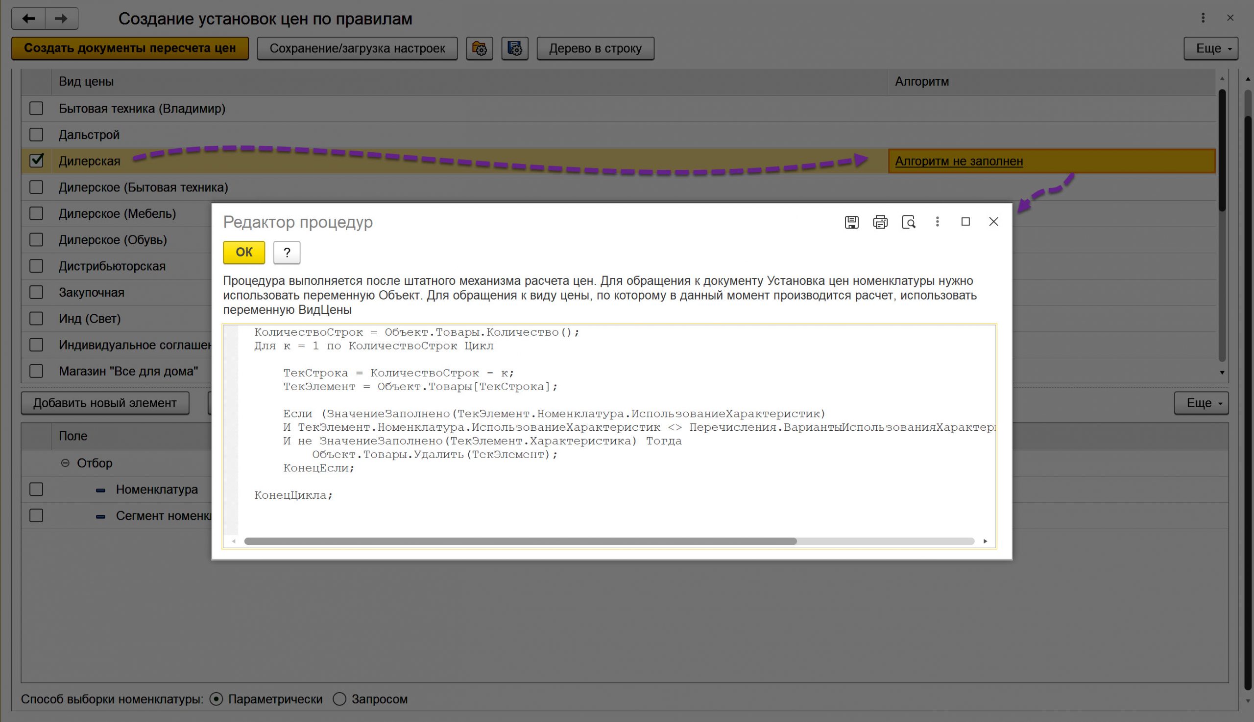Screen dimensions: 1254x722
Task: Check the Инд (Свет) checkbox
Action: click(x=36, y=318)
